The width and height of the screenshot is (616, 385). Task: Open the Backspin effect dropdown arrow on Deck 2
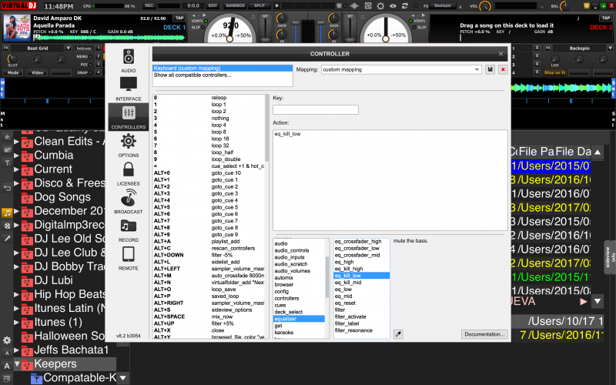pos(610,48)
